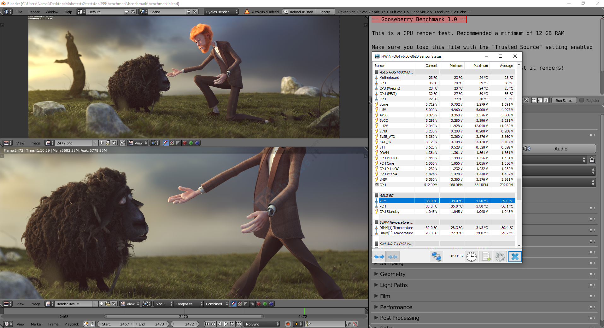Click Start frame field 2467
This screenshot has height=328, width=604.
[115, 324]
